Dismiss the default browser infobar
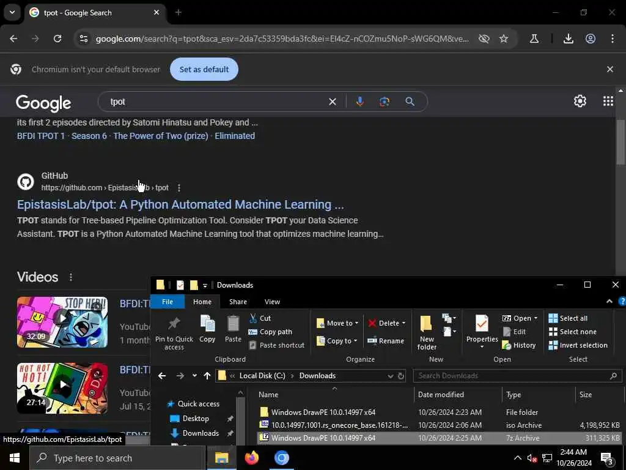The width and height of the screenshot is (626, 470). point(609,69)
